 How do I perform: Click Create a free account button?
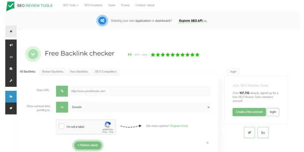pos(249,112)
